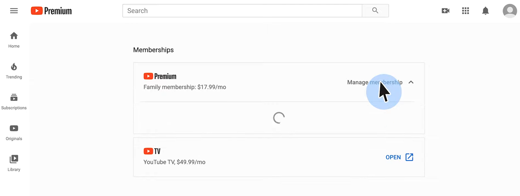Click the external-link icon beside OPEN
Screen dimensions: 520x196
tap(409, 157)
